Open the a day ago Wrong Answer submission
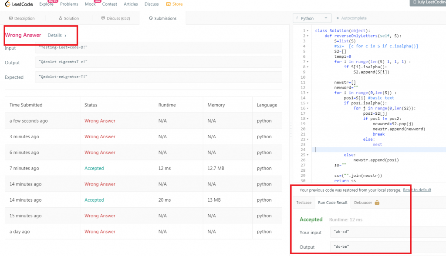The image size is (446, 256). 100,232
